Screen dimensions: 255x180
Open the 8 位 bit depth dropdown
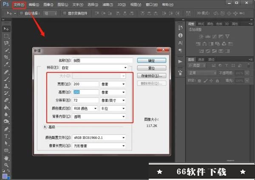click(113, 109)
